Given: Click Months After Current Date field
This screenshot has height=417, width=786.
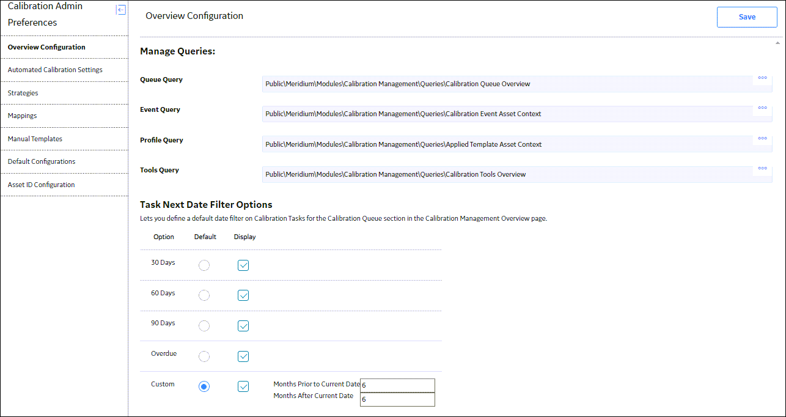Looking at the screenshot, I should [x=397, y=399].
